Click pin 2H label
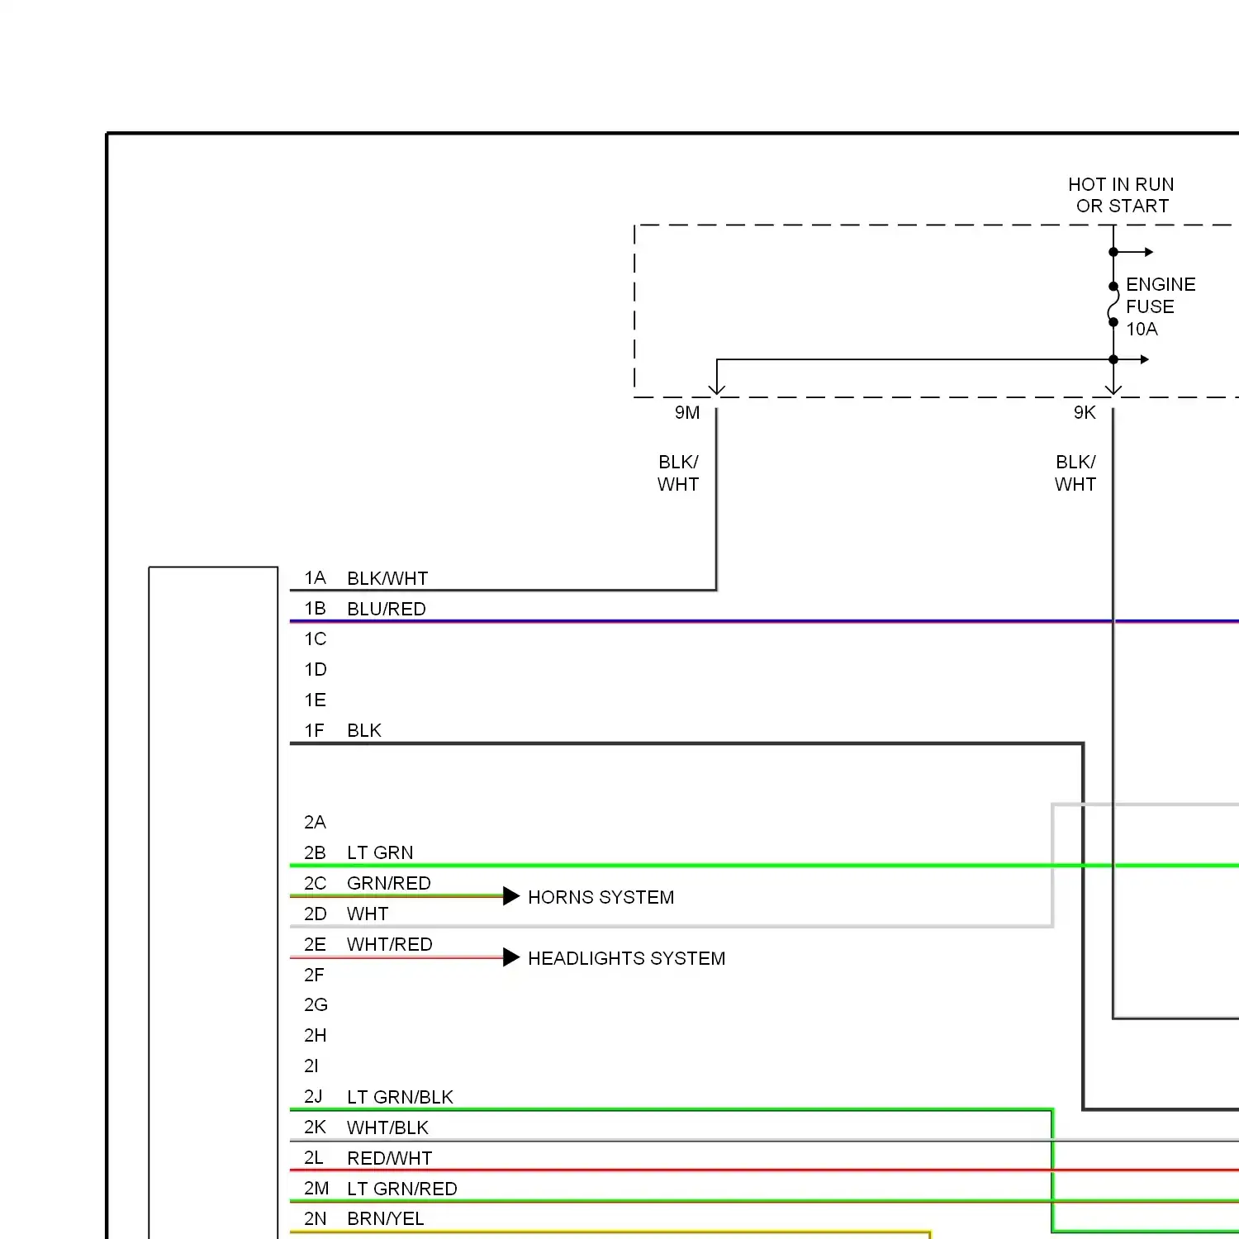 pos(315,1036)
